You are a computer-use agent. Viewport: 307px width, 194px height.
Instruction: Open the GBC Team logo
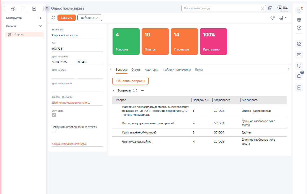(283, 8)
